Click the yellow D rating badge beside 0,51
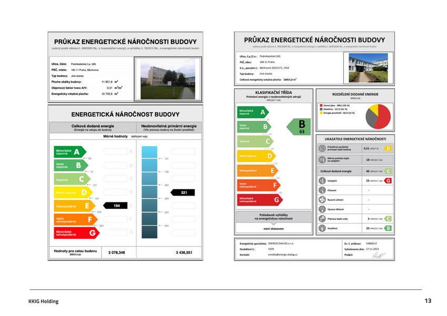447x316 pixels. (x=388, y=149)
